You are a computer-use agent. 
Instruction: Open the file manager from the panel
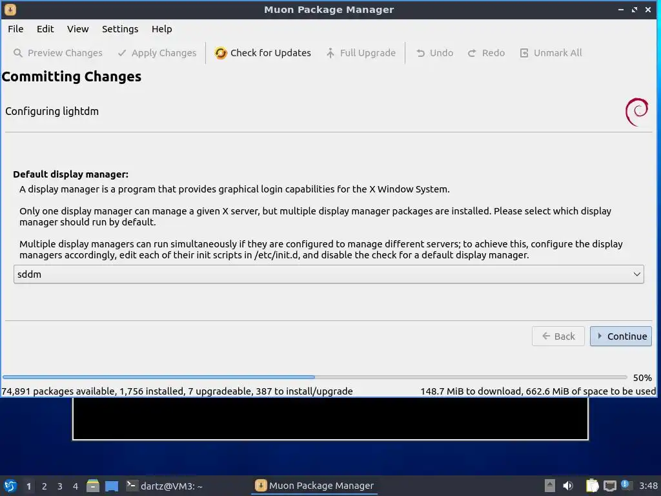pos(93,486)
